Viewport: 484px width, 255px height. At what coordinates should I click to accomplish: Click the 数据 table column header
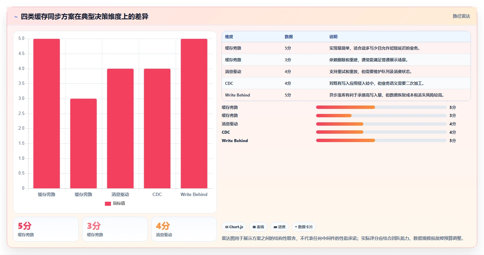289,37
